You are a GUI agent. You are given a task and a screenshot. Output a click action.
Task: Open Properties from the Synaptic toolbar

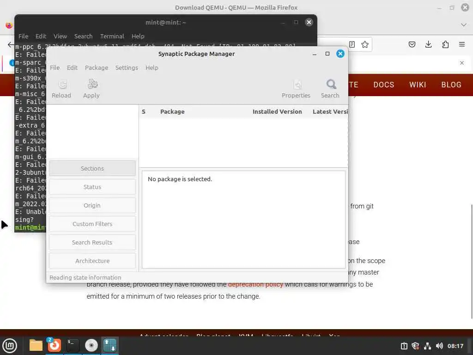pos(296,89)
